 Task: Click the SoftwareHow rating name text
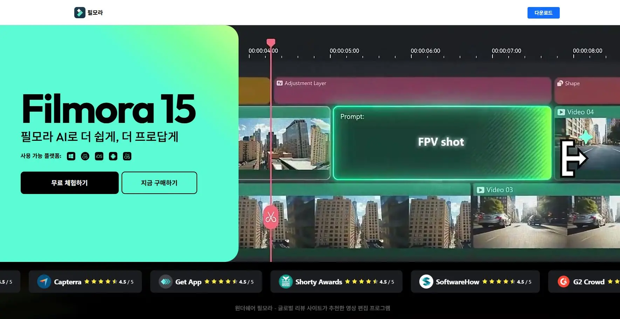coord(457,282)
